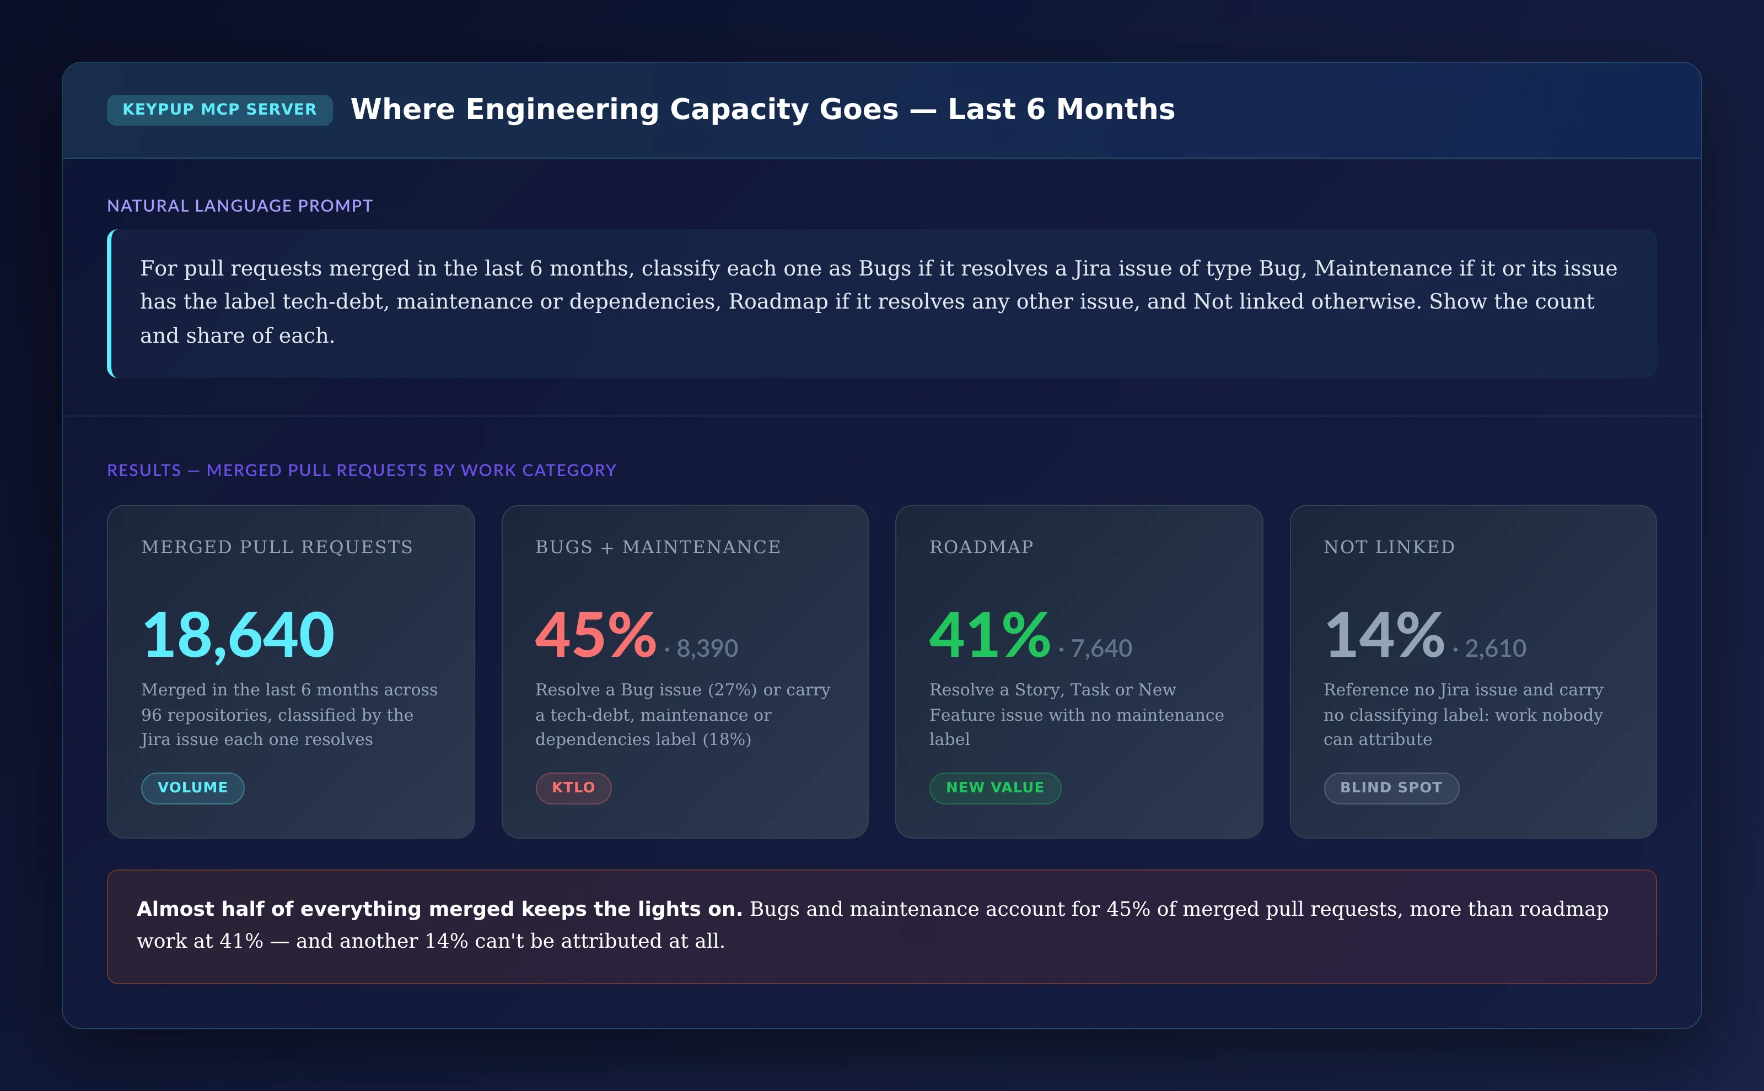Click the description 'Reference no Jira issue'
Screen dimensions: 1764x1091
[x=1463, y=714]
